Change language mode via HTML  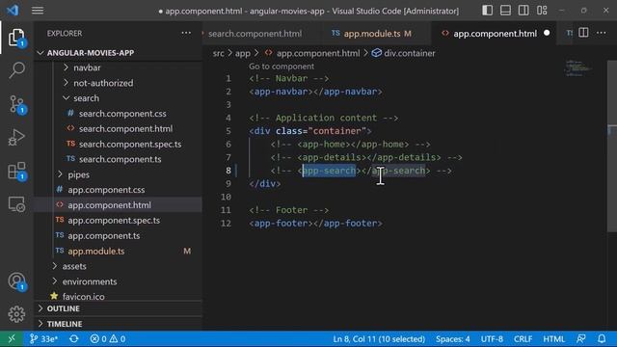point(553,338)
